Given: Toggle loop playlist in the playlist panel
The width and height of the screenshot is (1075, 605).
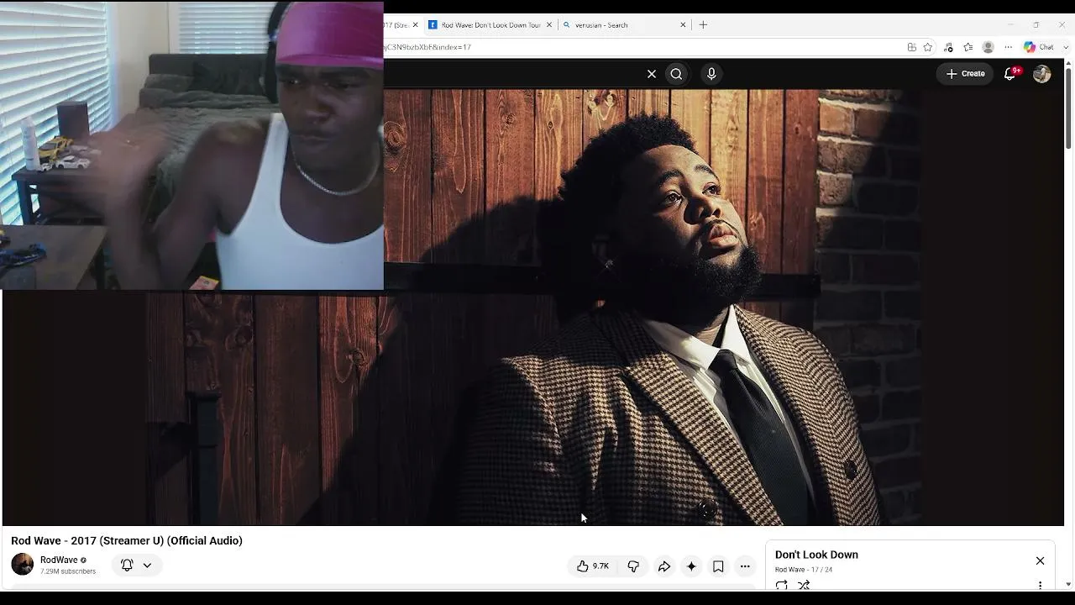Looking at the screenshot, I should point(782,585).
